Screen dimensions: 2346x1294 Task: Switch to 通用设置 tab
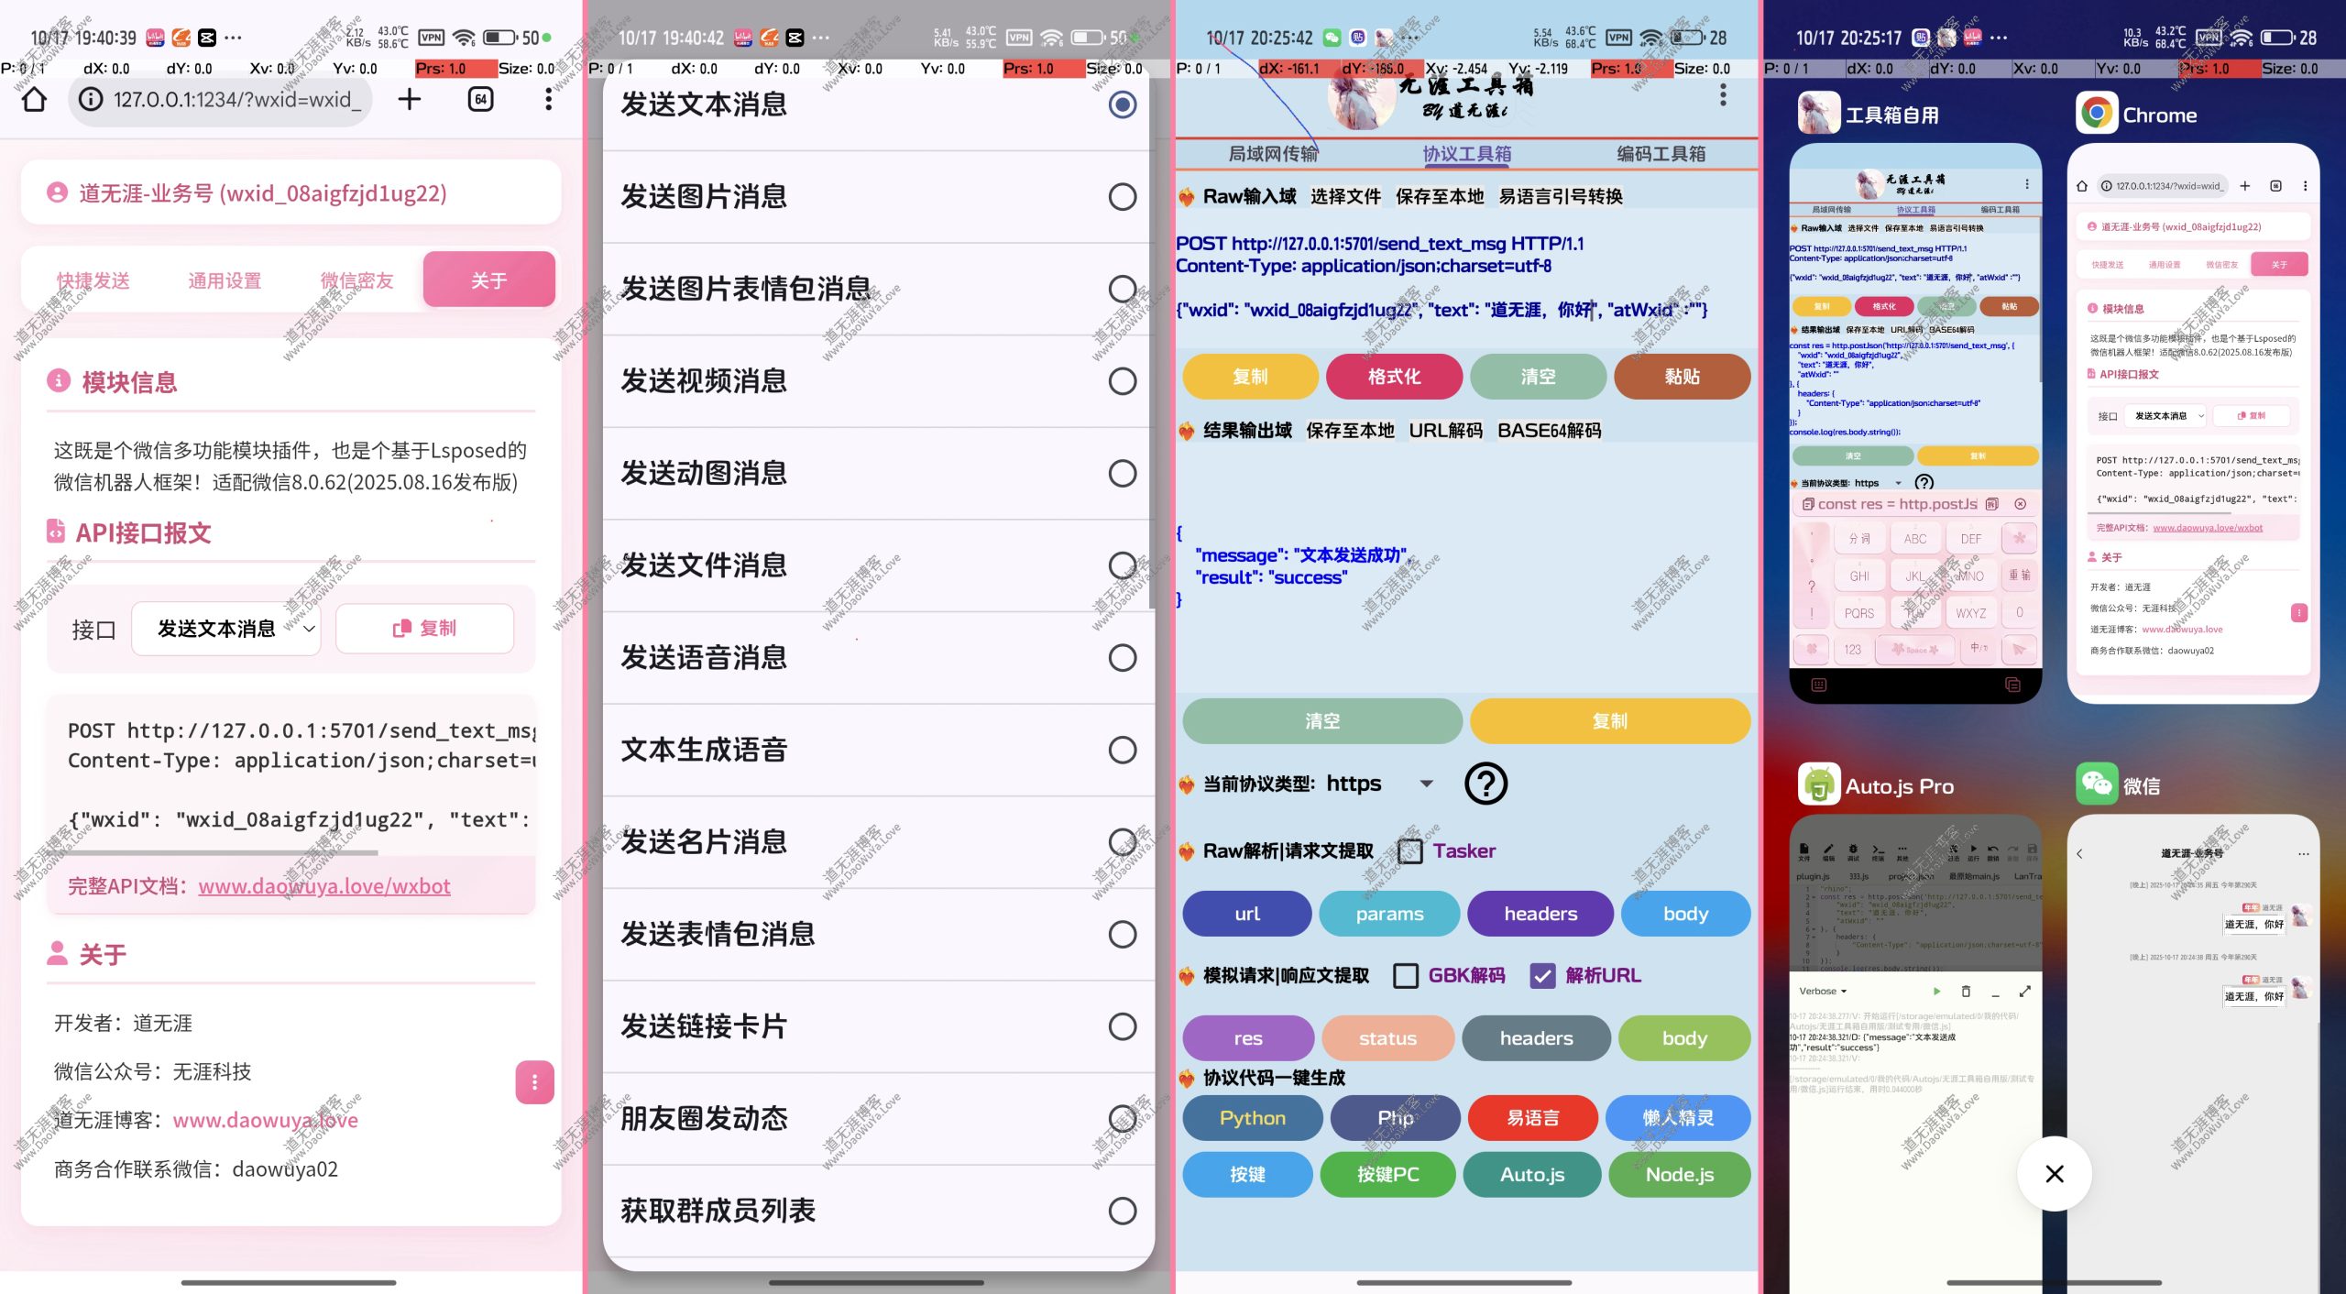pyautogui.click(x=225, y=280)
